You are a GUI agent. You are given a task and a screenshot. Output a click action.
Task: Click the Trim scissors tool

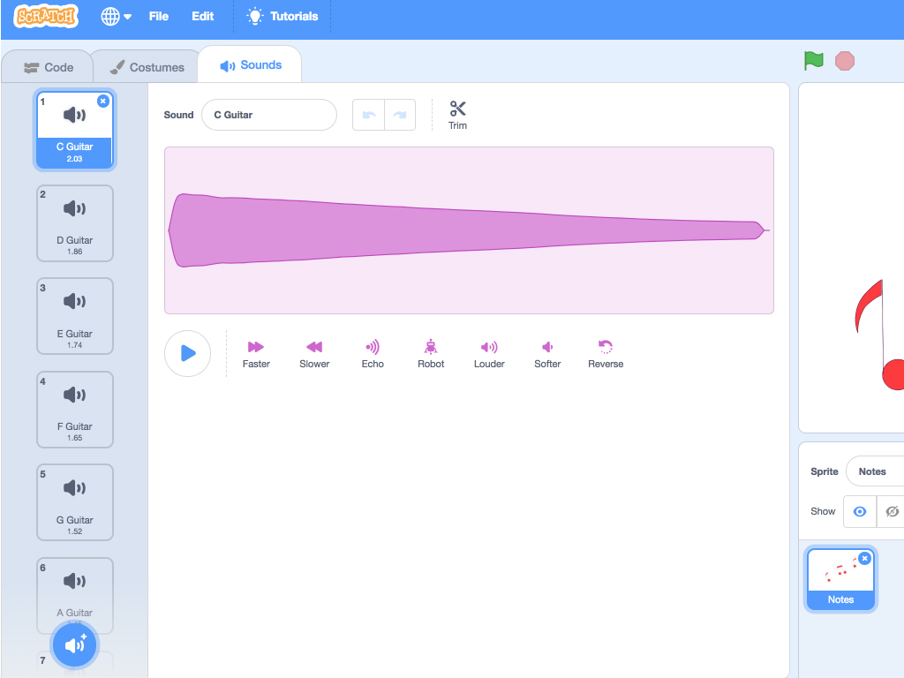point(458,115)
